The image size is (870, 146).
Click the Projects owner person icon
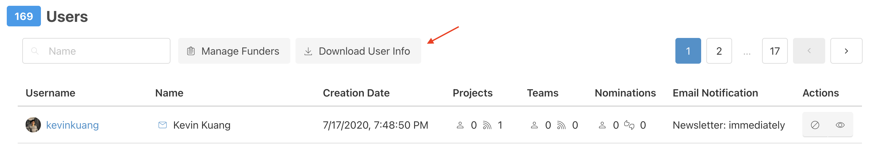460,125
